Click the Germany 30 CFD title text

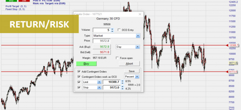[108, 19]
